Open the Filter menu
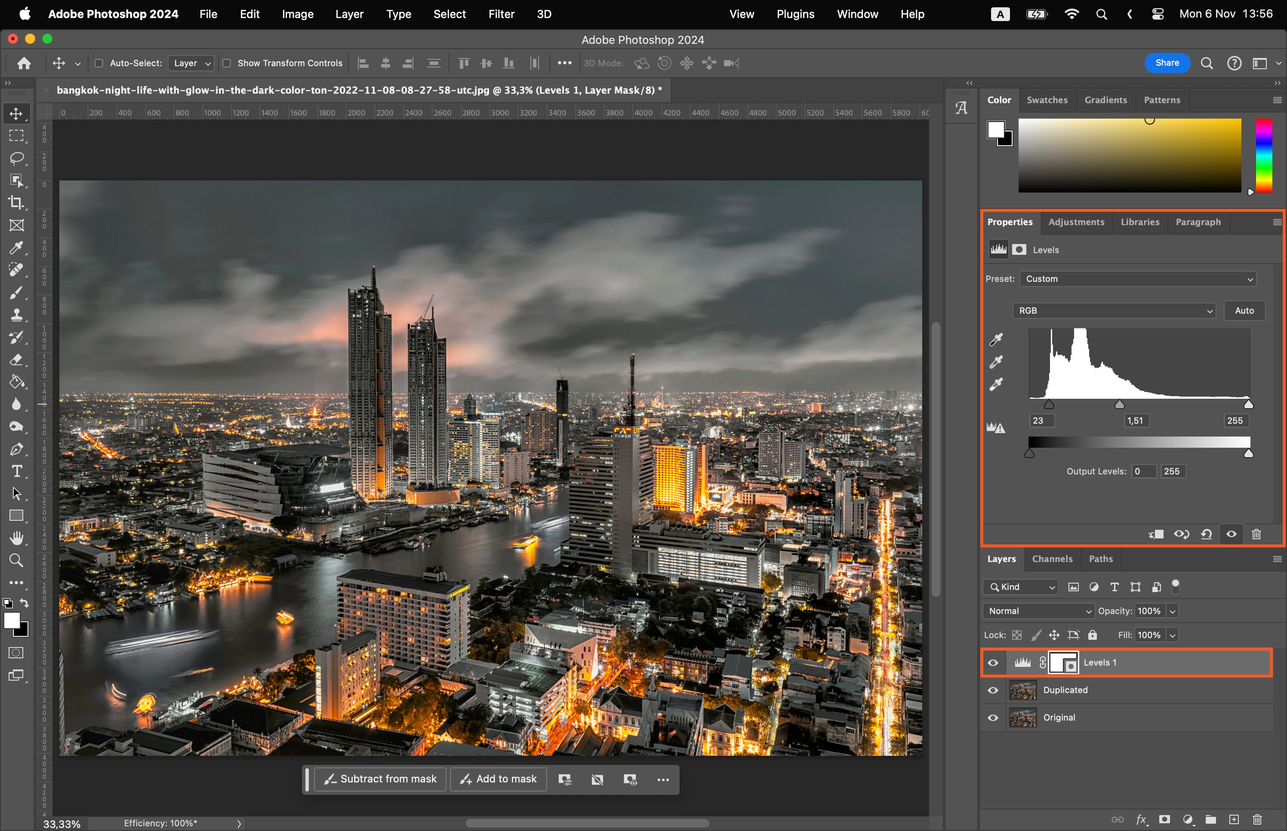The height and width of the screenshot is (831, 1287). click(501, 14)
